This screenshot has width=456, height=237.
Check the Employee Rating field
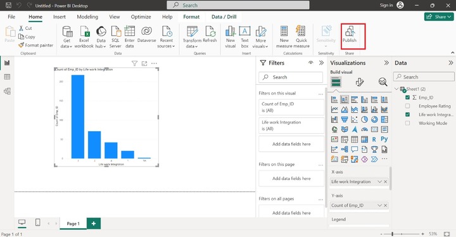point(407,106)
